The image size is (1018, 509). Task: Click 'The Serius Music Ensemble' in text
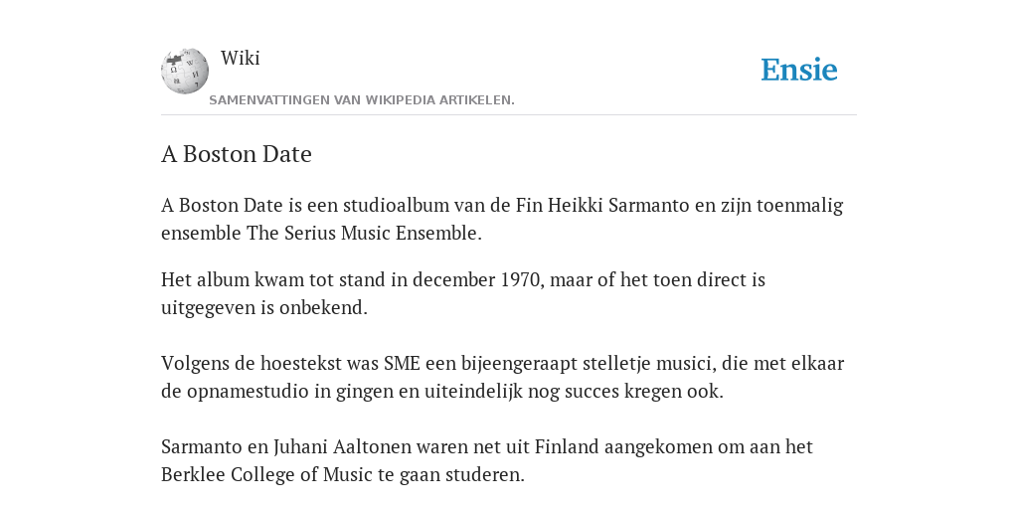(x=362, y=233)
